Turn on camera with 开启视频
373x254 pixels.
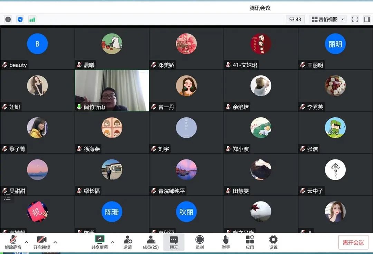pos(41,242)
